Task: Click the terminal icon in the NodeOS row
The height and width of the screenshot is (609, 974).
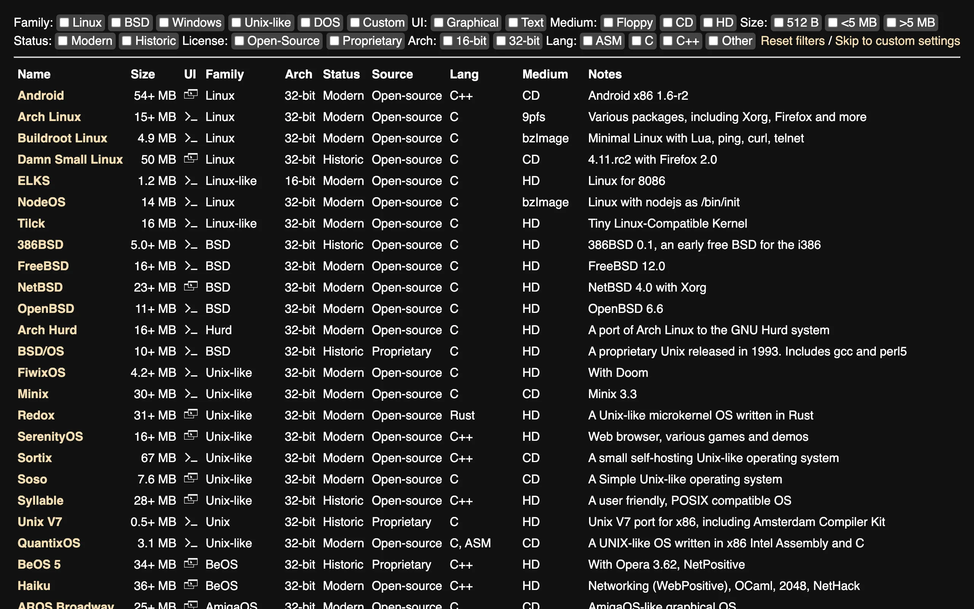Action: coord(191,202)
